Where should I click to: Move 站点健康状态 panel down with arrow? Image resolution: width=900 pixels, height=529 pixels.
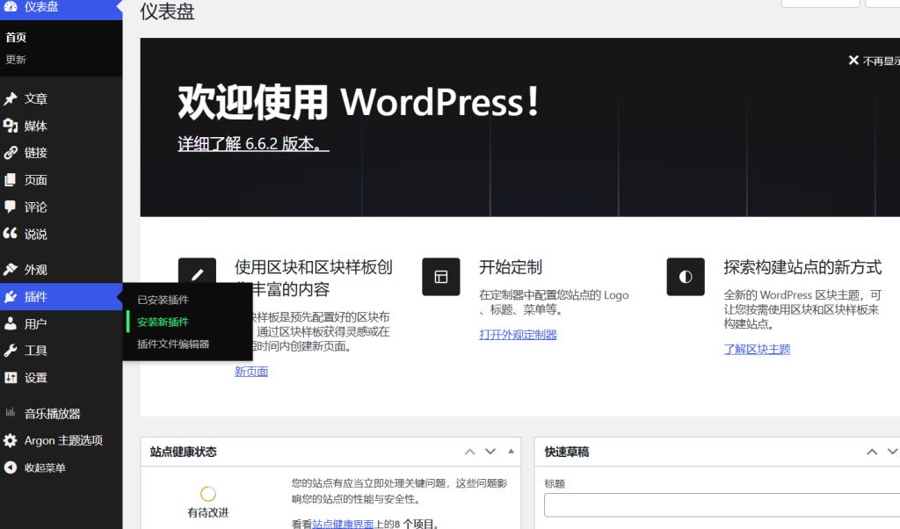tap(490, 452)
